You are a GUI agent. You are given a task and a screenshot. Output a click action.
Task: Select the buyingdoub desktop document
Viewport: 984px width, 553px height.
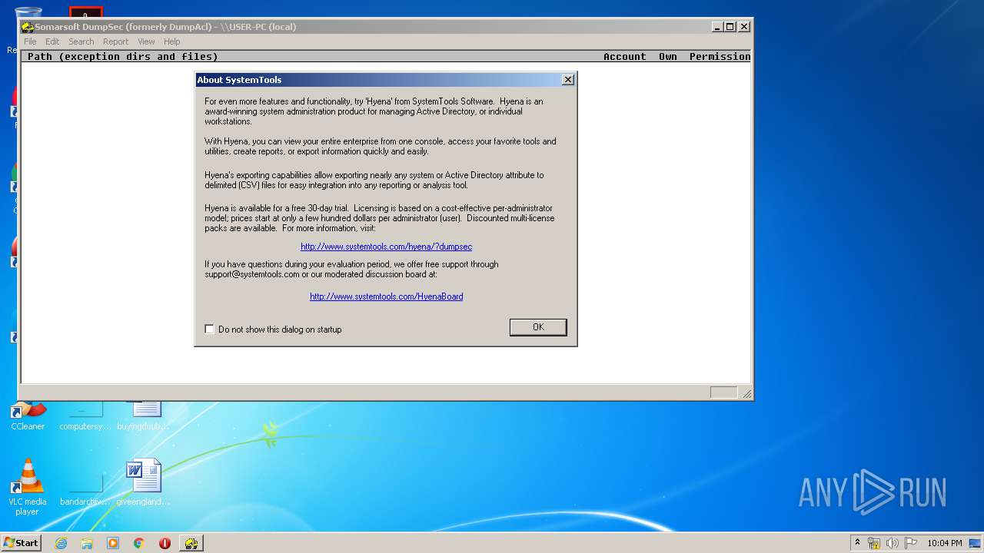click(x=144, y=416)
